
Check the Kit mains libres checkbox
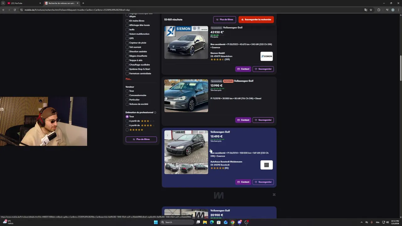(x=127, y=21)
